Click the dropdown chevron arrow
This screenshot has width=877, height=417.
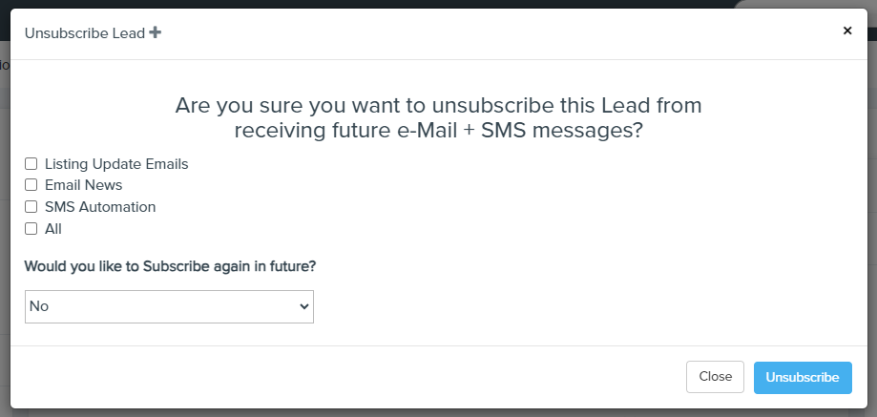(x=304, y=306)
